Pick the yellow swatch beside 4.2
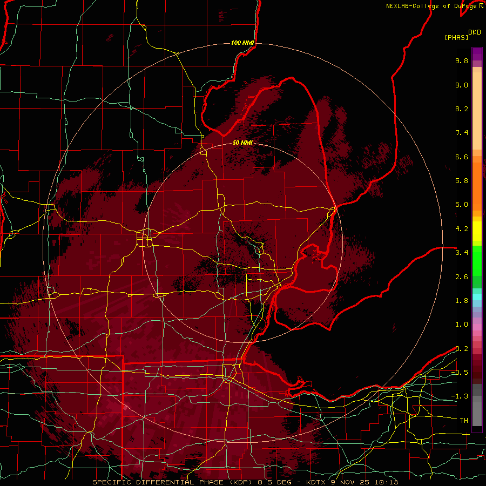 click(477, 231)
